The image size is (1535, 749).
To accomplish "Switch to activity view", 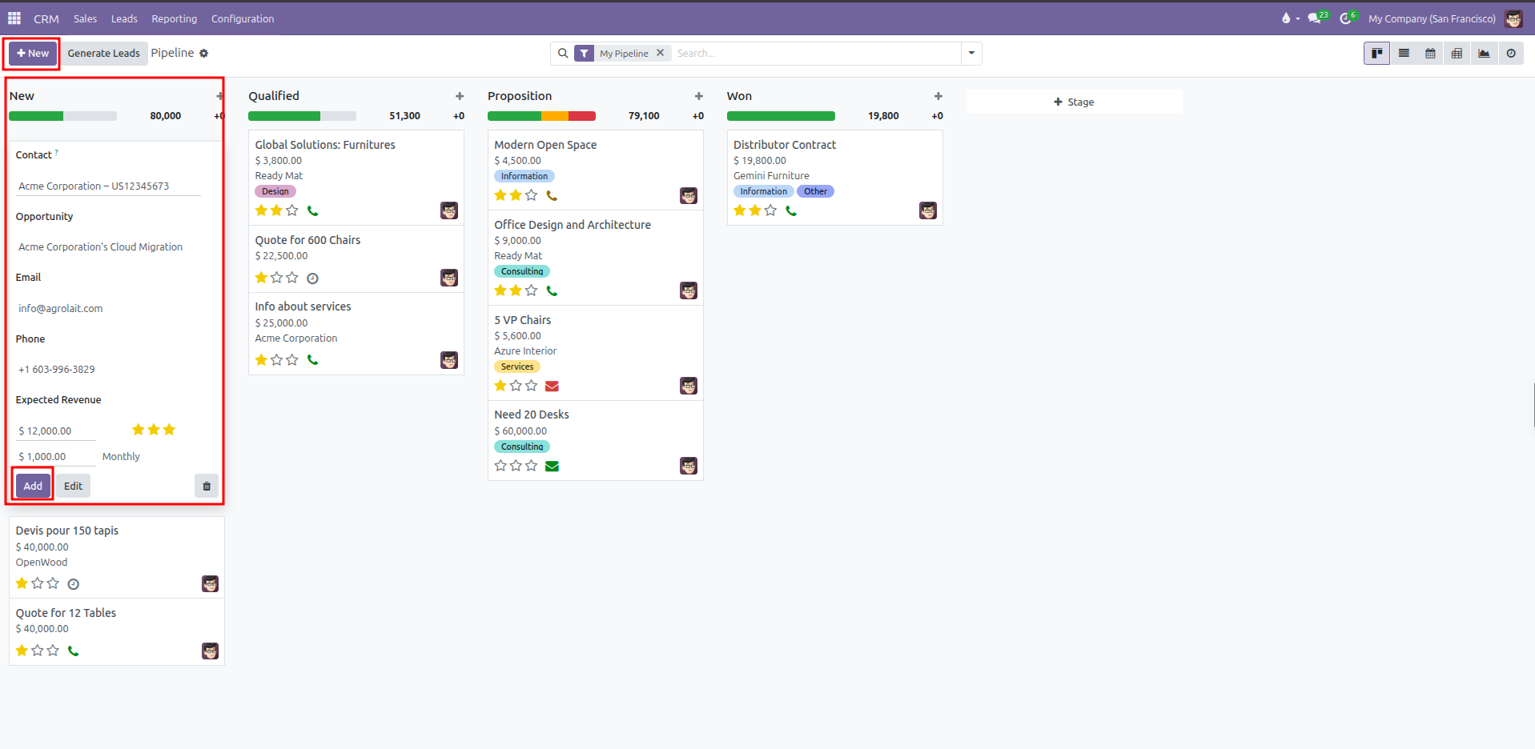I will [1511, 54].
